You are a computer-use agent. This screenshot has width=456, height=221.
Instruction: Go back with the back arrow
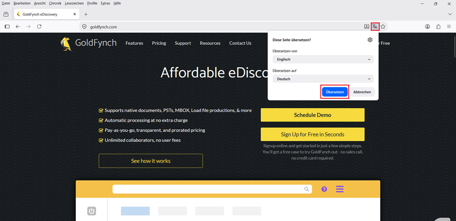(18, 27)
